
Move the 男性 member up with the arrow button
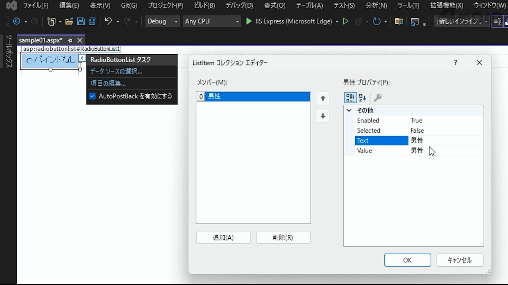[x=323, y=98]
